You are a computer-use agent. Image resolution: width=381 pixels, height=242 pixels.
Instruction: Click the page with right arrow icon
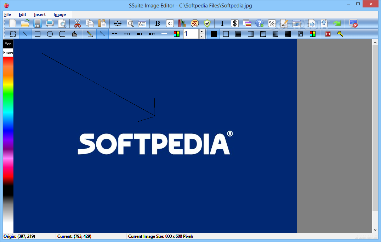[312, 24]
